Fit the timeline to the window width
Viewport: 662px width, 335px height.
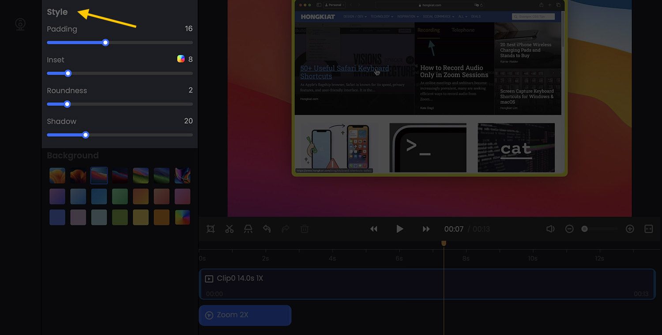coord(649,229)
